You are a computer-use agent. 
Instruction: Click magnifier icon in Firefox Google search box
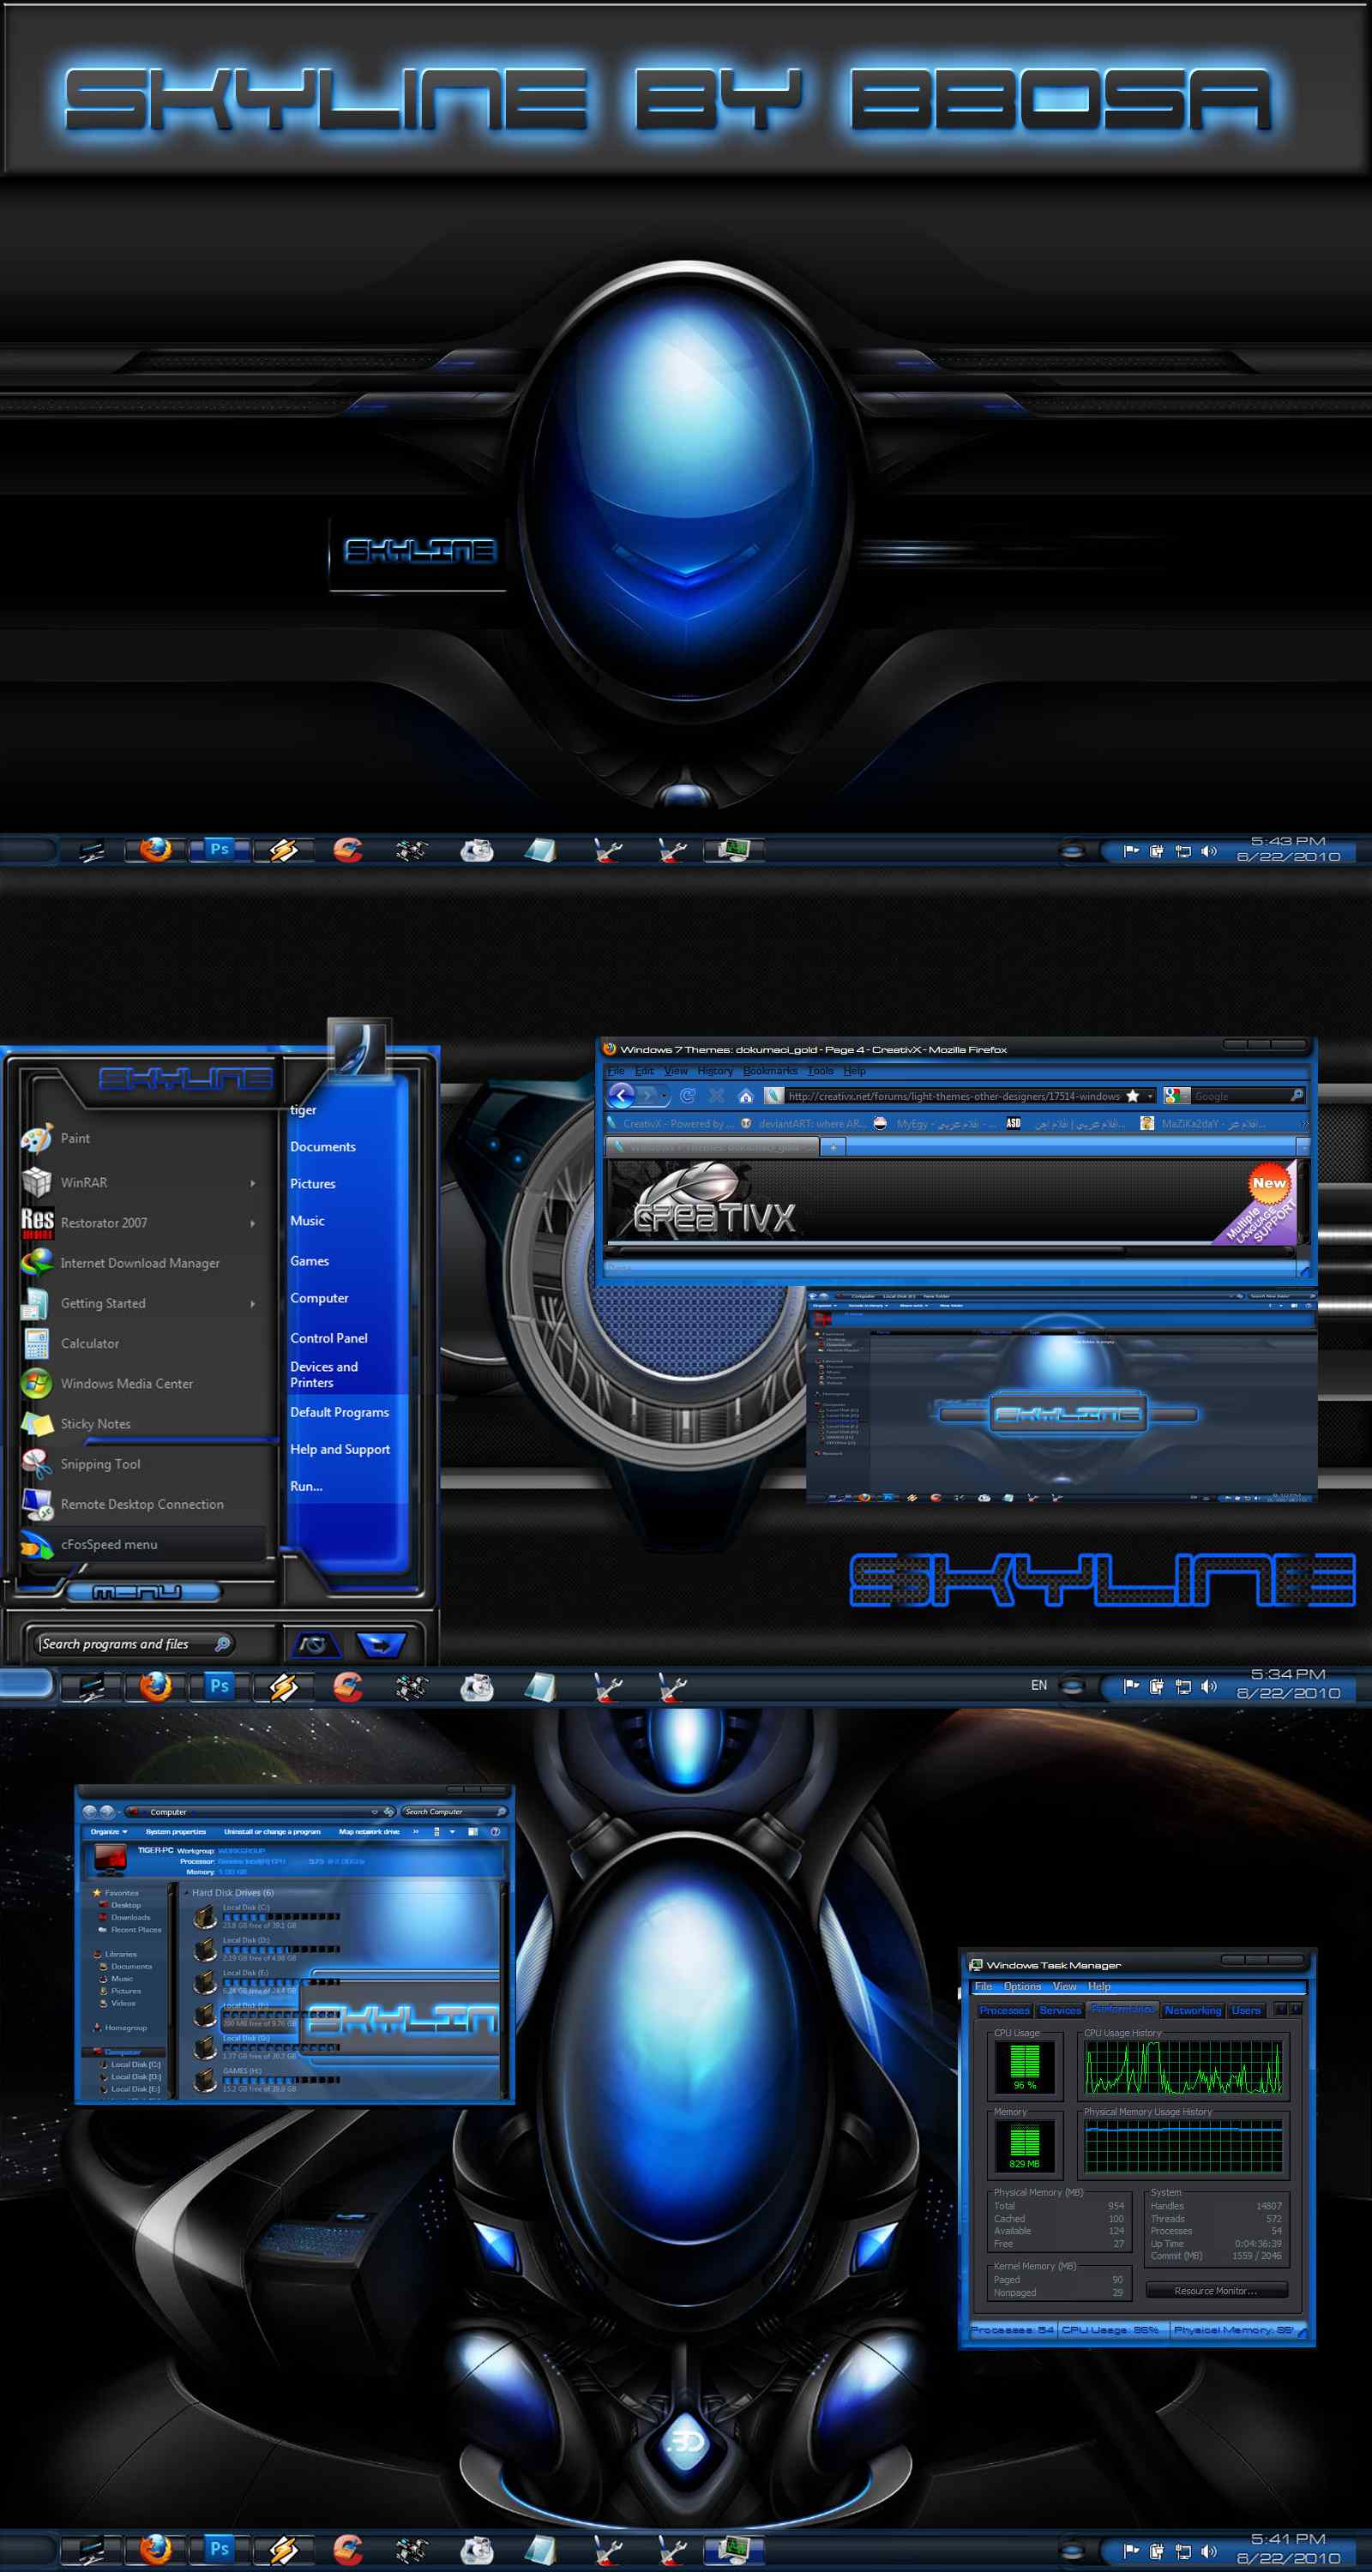tap(1296, 1096)
